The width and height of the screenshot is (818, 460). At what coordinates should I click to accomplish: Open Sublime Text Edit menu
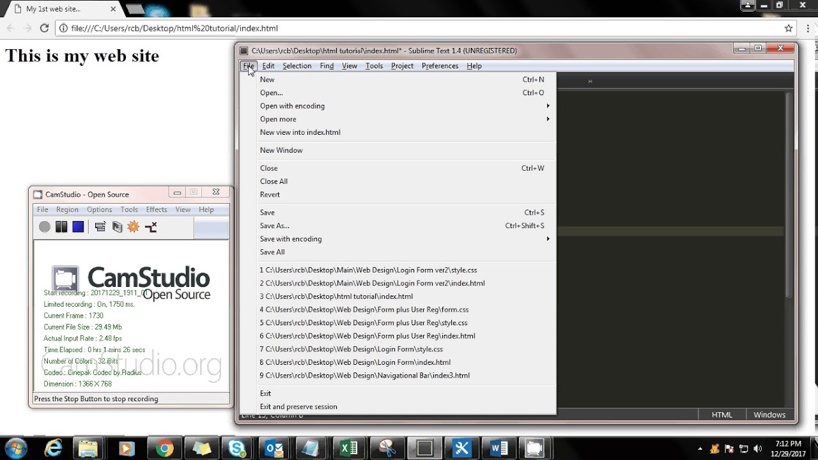[x=268, y=66]
